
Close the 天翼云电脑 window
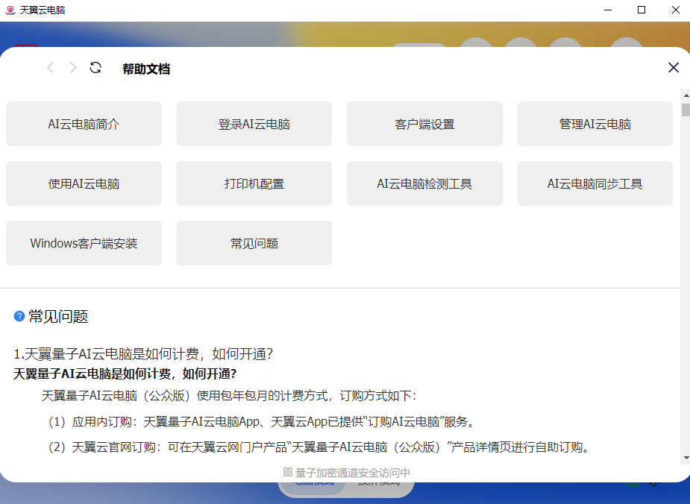[676, 10]
